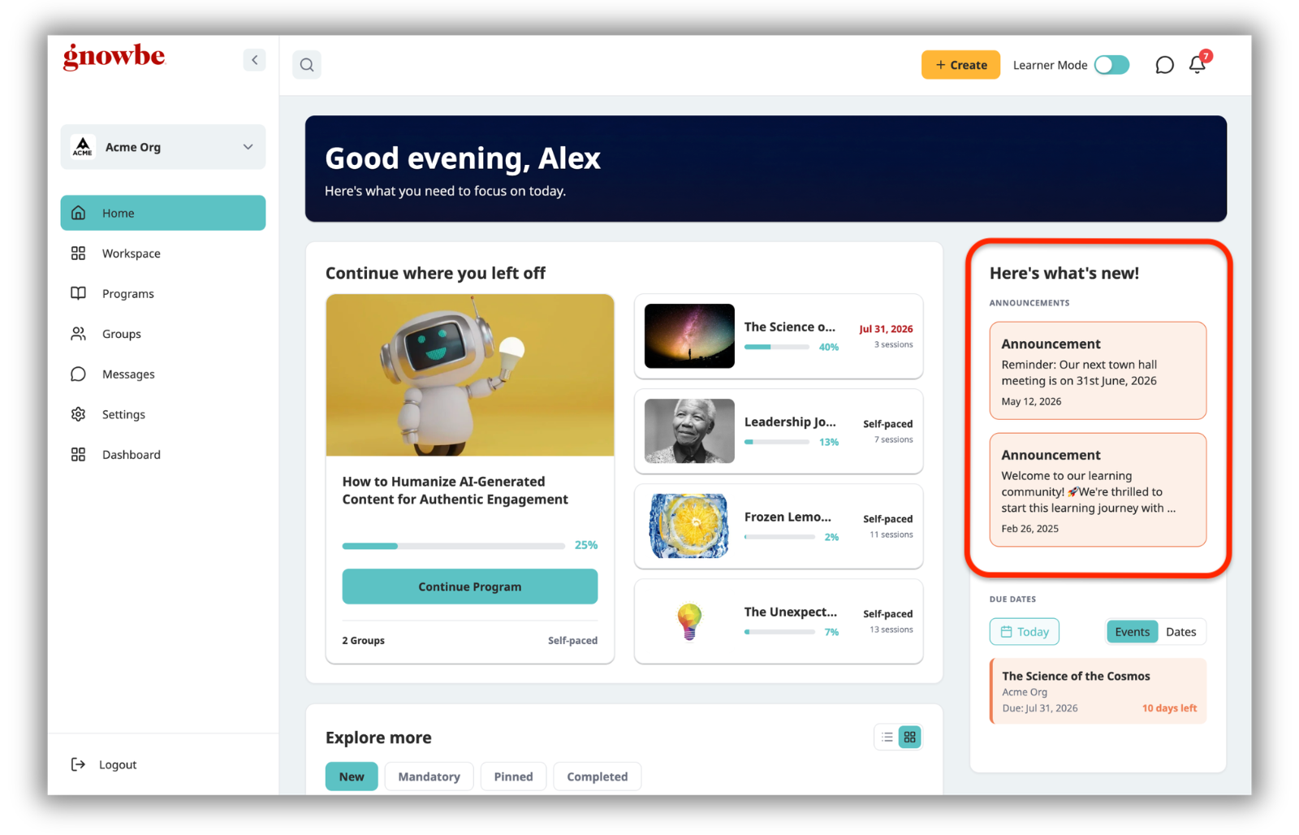Click The Unexpect... program title
This screenshot has height=835, width=1299.
coord(791,612)
